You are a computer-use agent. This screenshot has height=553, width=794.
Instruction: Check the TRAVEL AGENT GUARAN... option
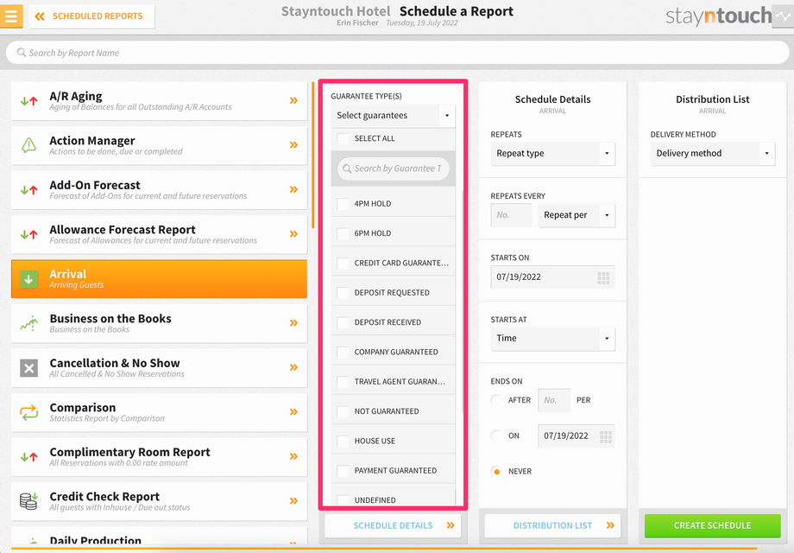tap(343, 382)
